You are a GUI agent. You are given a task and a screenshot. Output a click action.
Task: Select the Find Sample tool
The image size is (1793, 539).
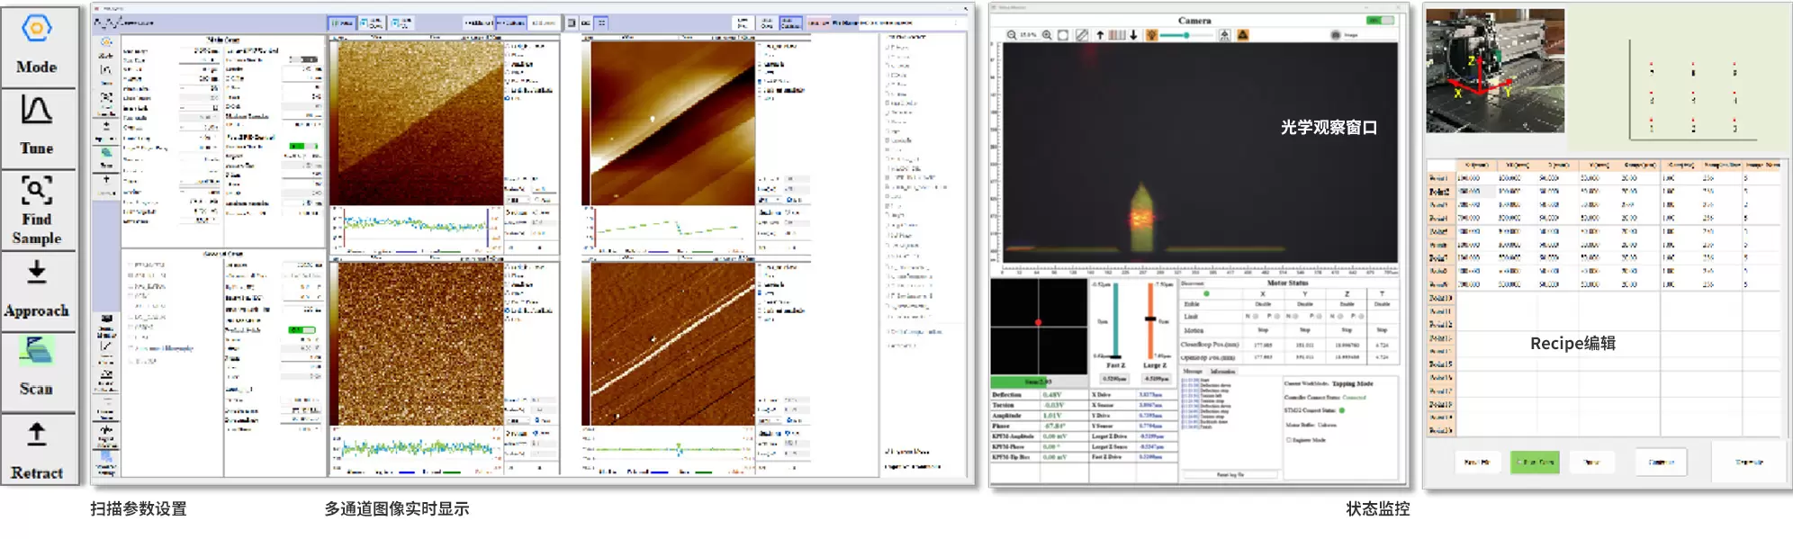36,210
